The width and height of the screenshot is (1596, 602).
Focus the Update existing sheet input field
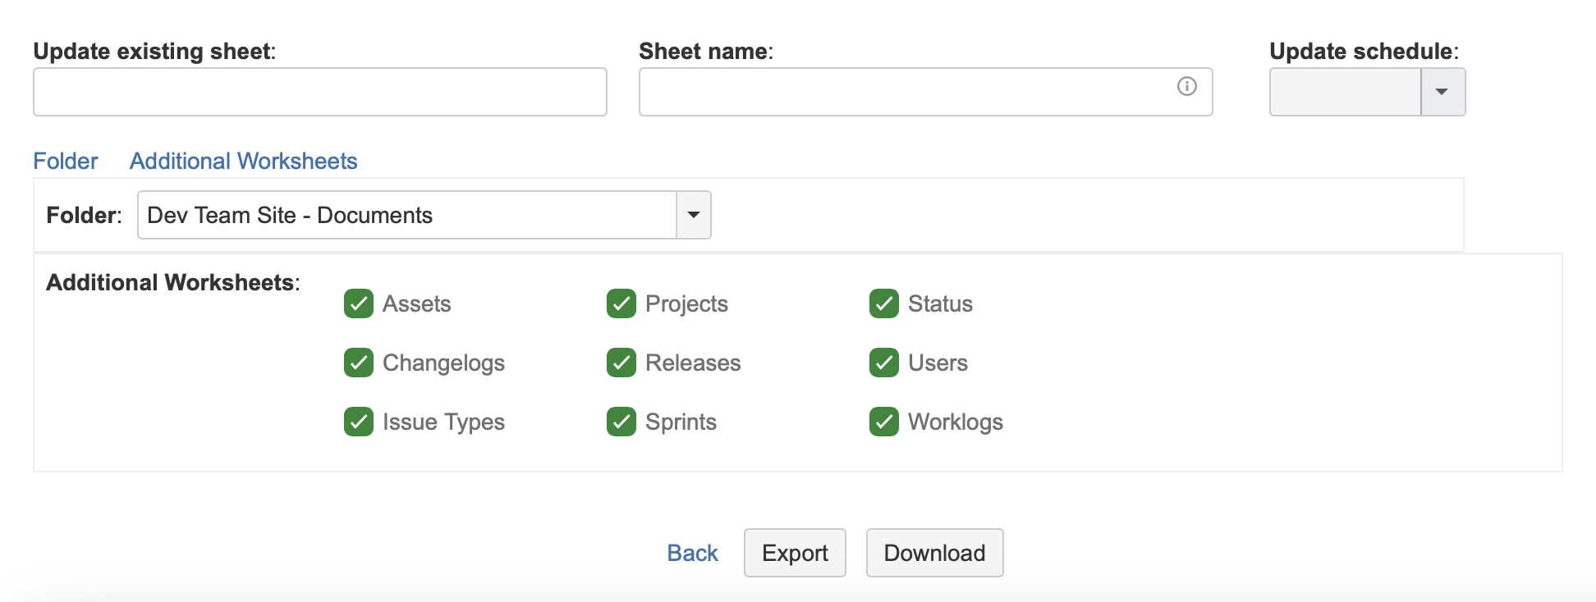[x=320, y=92]
